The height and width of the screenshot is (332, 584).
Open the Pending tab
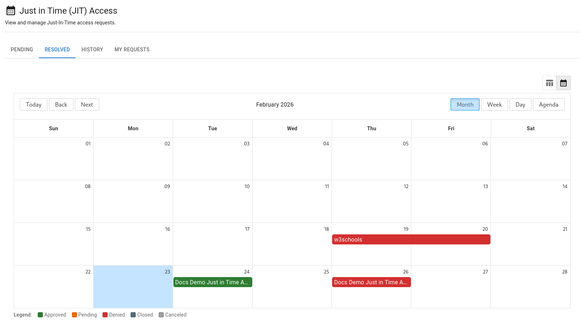coord(22,50)
